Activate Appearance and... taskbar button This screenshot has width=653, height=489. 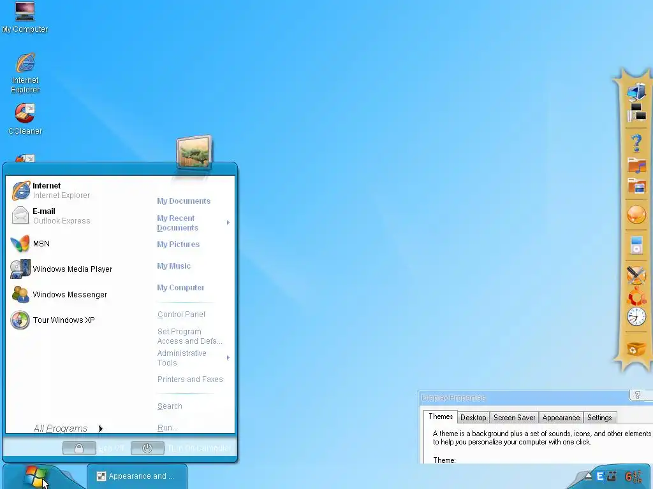(137, 476)
